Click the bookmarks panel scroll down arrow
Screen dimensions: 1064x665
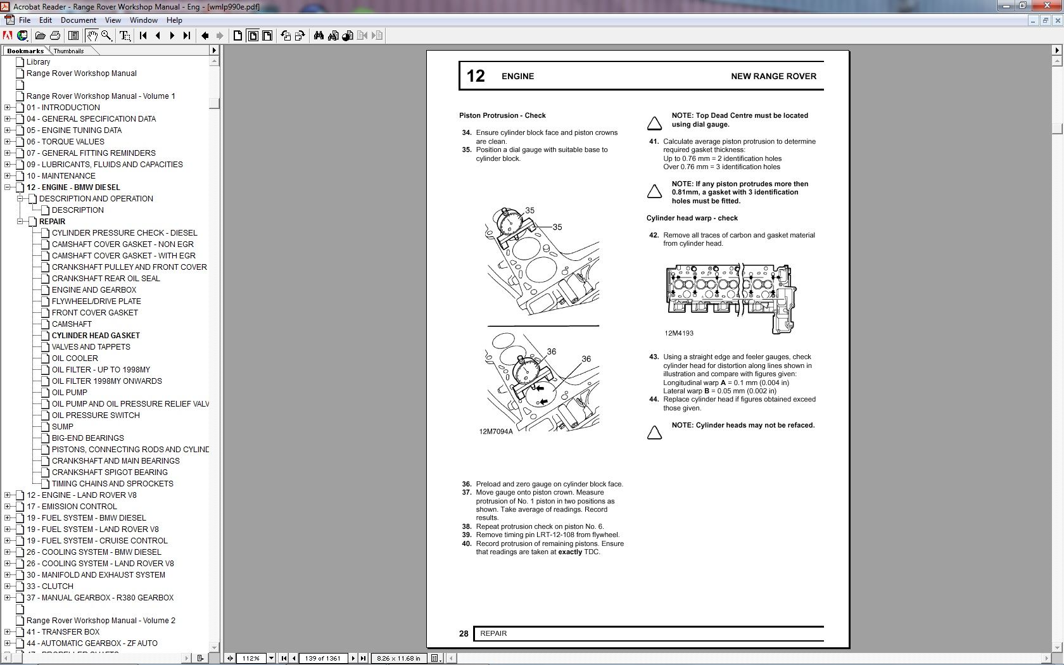click(214, 647)
